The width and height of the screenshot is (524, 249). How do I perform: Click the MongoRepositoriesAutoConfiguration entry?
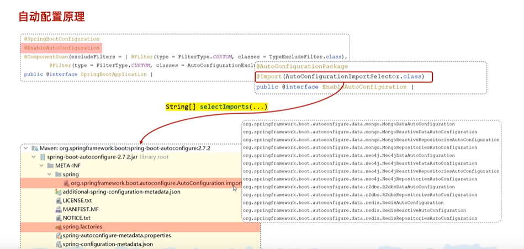pyautogui.click(x=359, y=148)
